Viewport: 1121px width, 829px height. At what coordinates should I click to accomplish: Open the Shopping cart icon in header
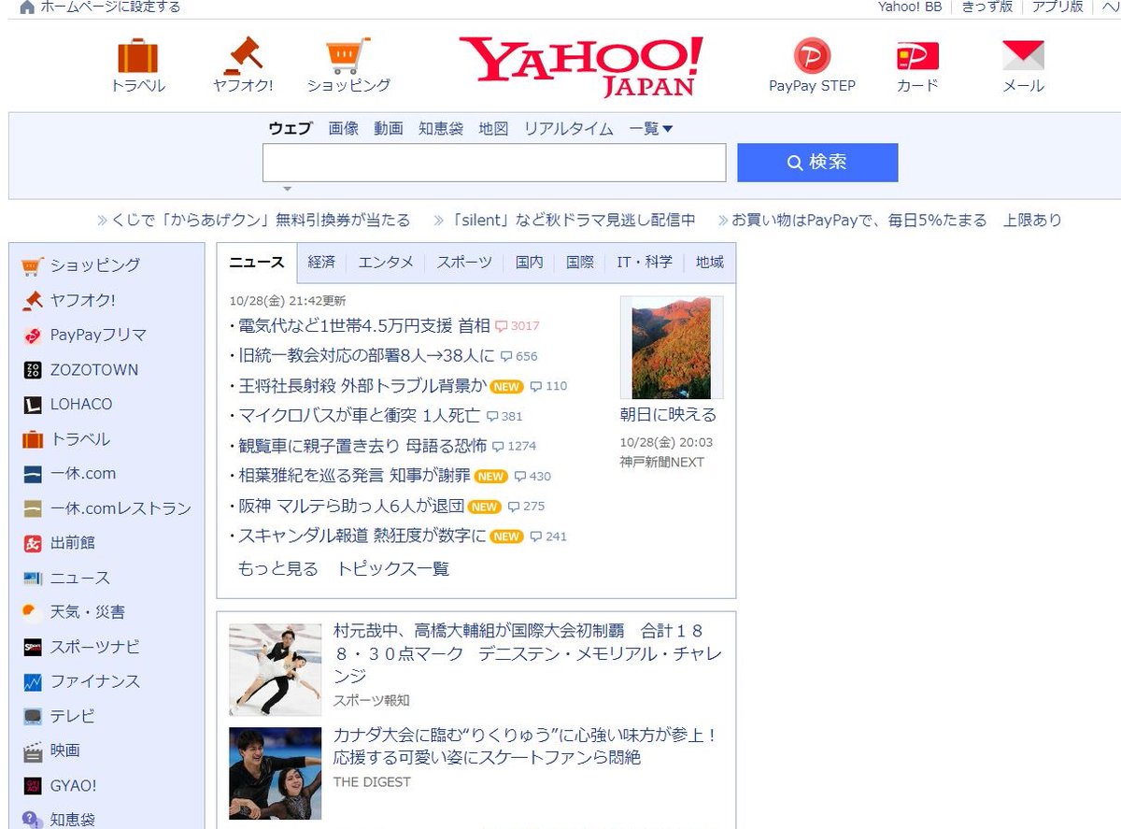348,55
